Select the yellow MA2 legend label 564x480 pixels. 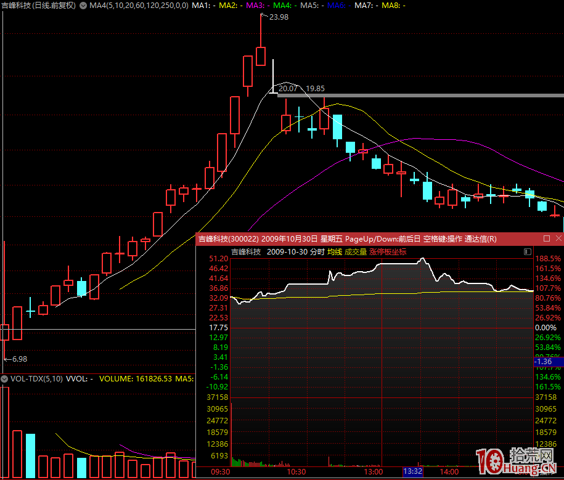click(231, 6)
